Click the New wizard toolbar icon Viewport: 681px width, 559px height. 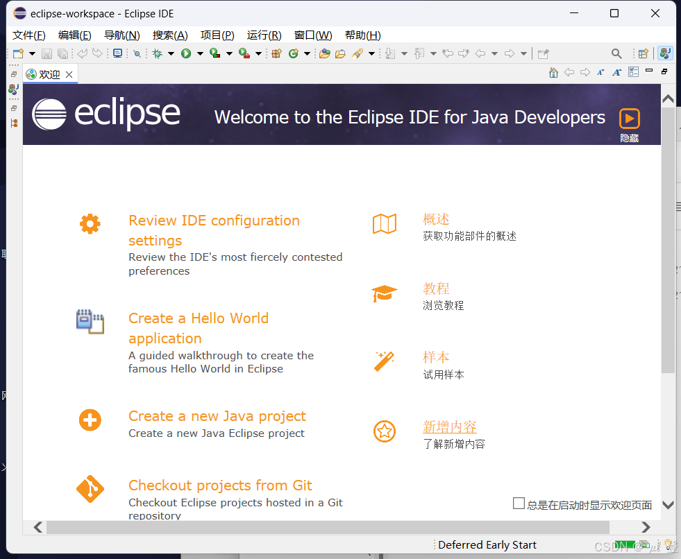18,53
